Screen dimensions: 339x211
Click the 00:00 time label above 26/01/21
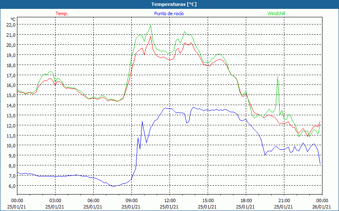[322, 201]
